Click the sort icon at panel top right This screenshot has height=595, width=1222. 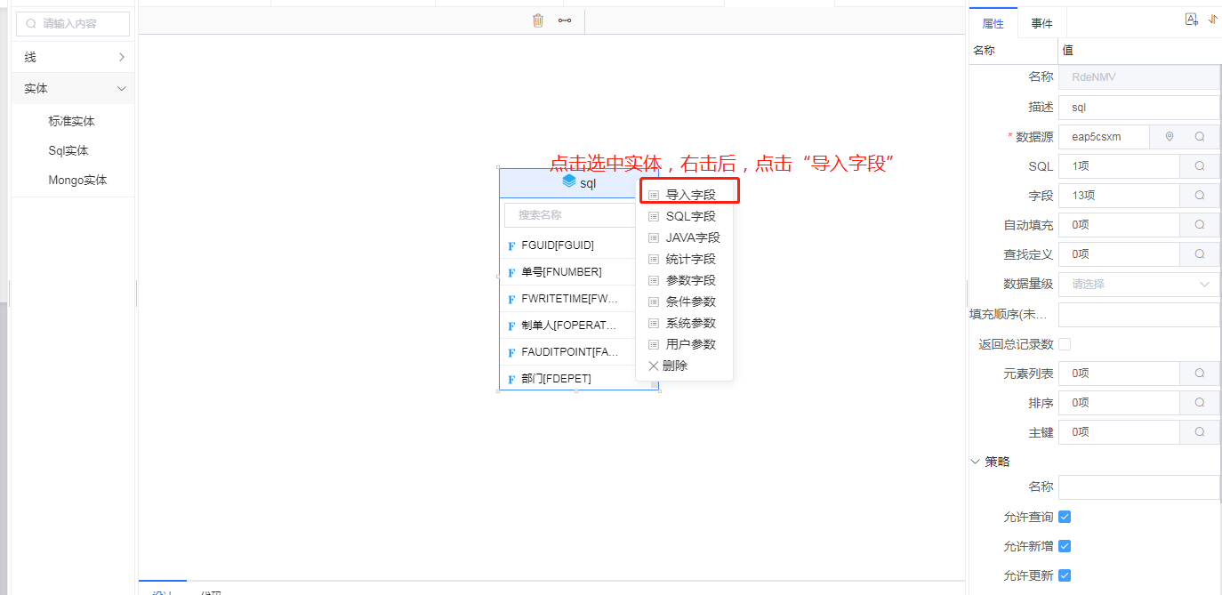click(x=1212, y=20)
